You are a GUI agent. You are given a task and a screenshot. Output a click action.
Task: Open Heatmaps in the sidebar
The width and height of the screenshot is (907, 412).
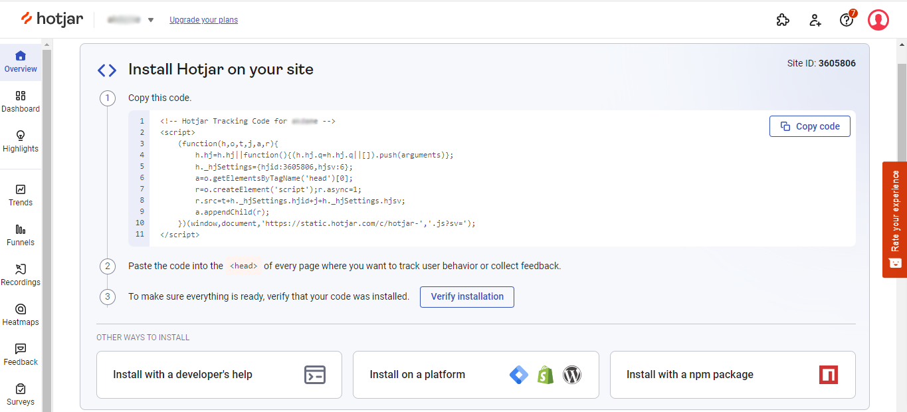click(x=21, y=315)
